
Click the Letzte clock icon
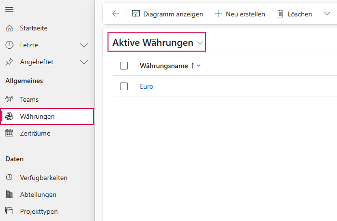click(x=9, y=45)
